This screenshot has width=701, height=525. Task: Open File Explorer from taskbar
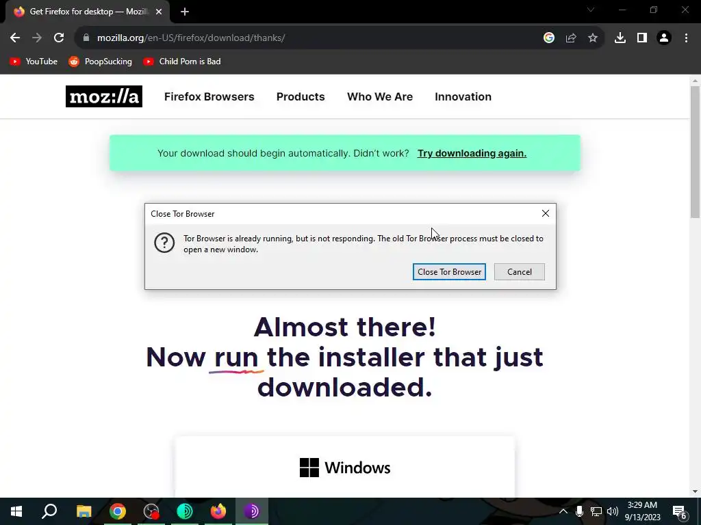tap(84, 511)
